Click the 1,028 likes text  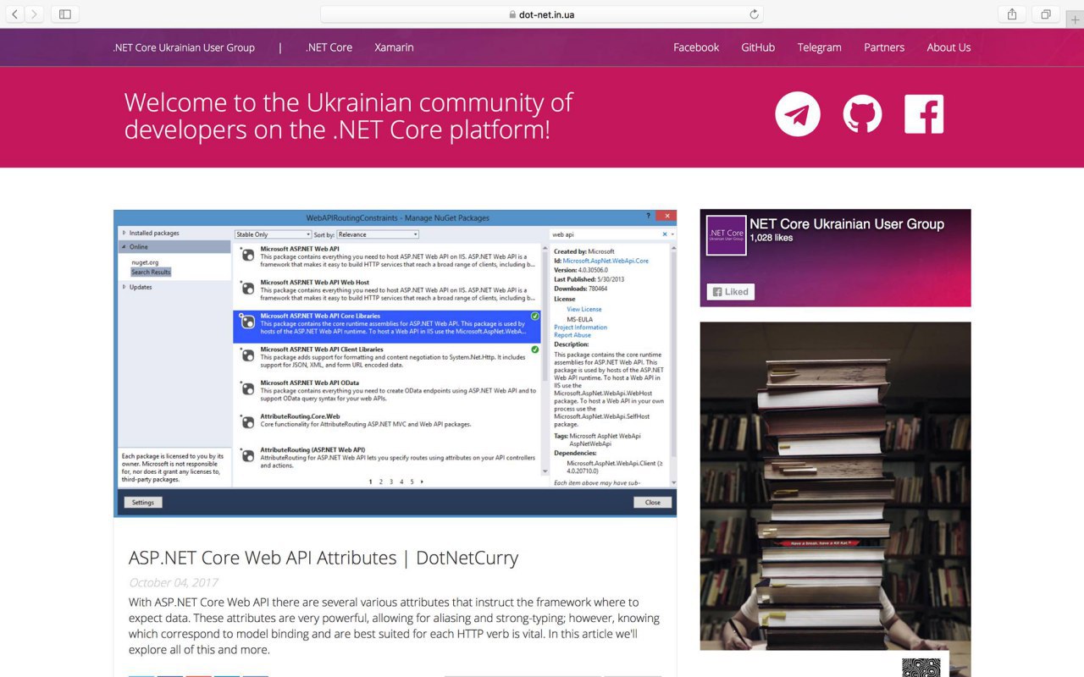(x=772, y=238)
